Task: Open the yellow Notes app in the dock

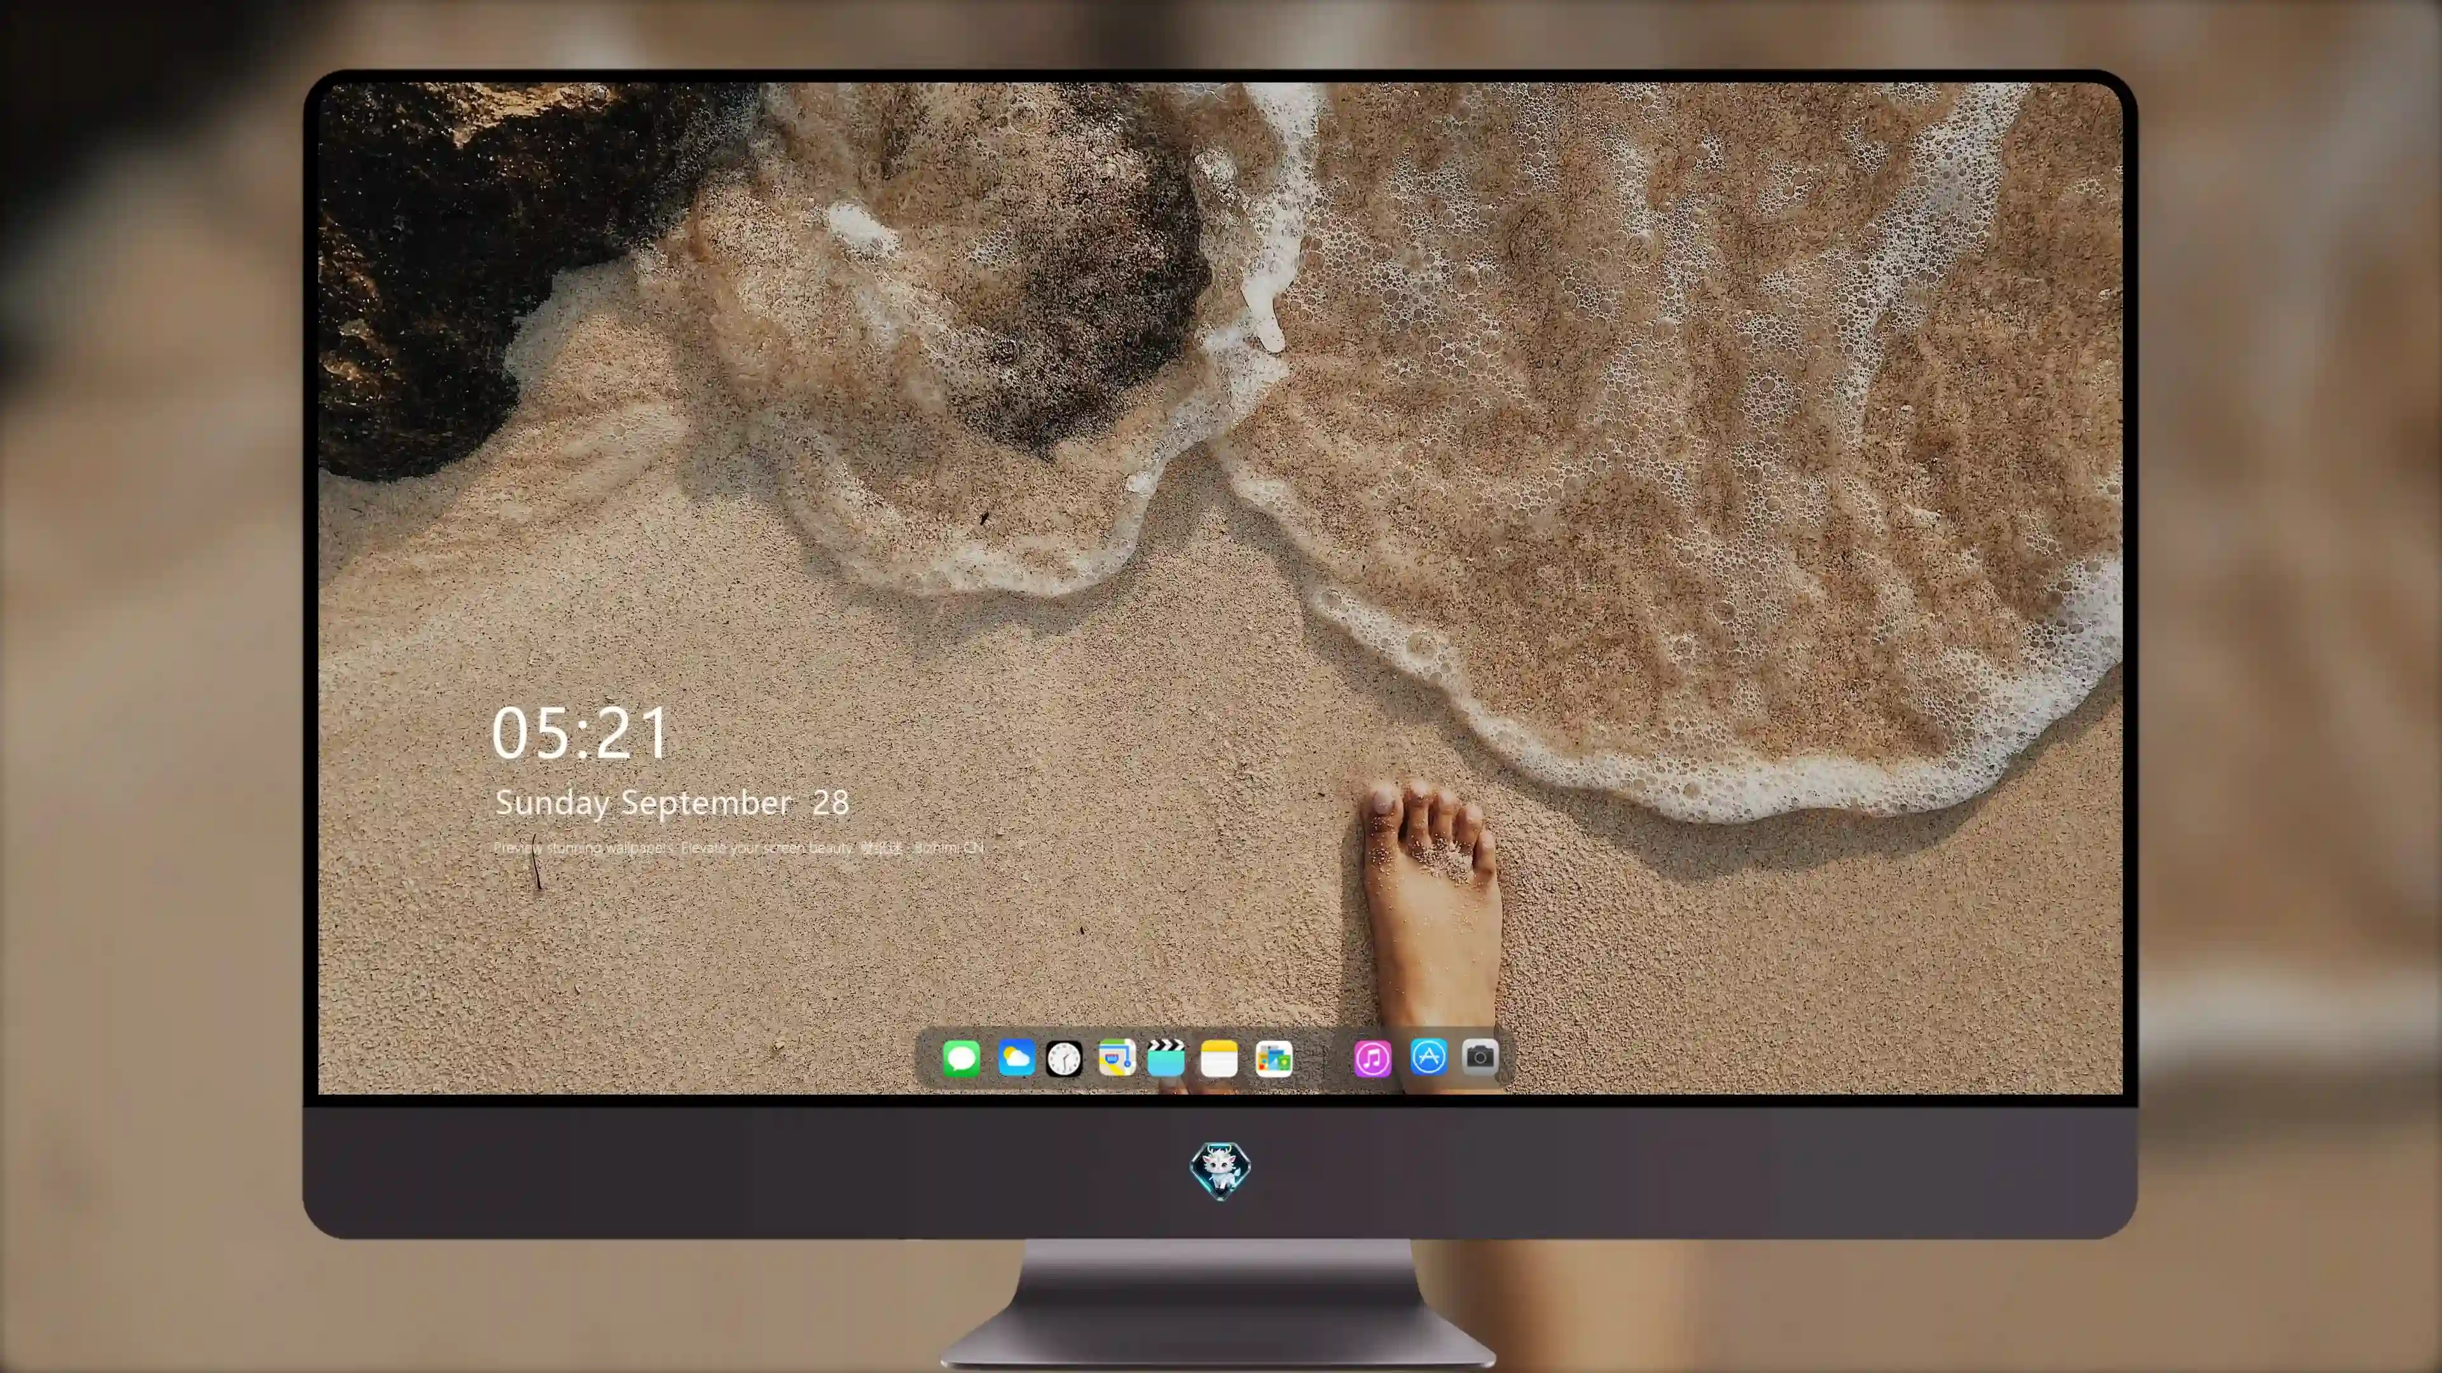Action: (1219, 1058)
